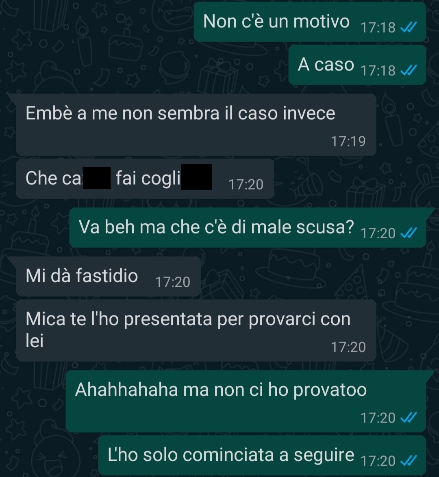
Task: Tap the blue ticks on 'Va beh ma che c'è di male scusa?'
Action: 408,233
